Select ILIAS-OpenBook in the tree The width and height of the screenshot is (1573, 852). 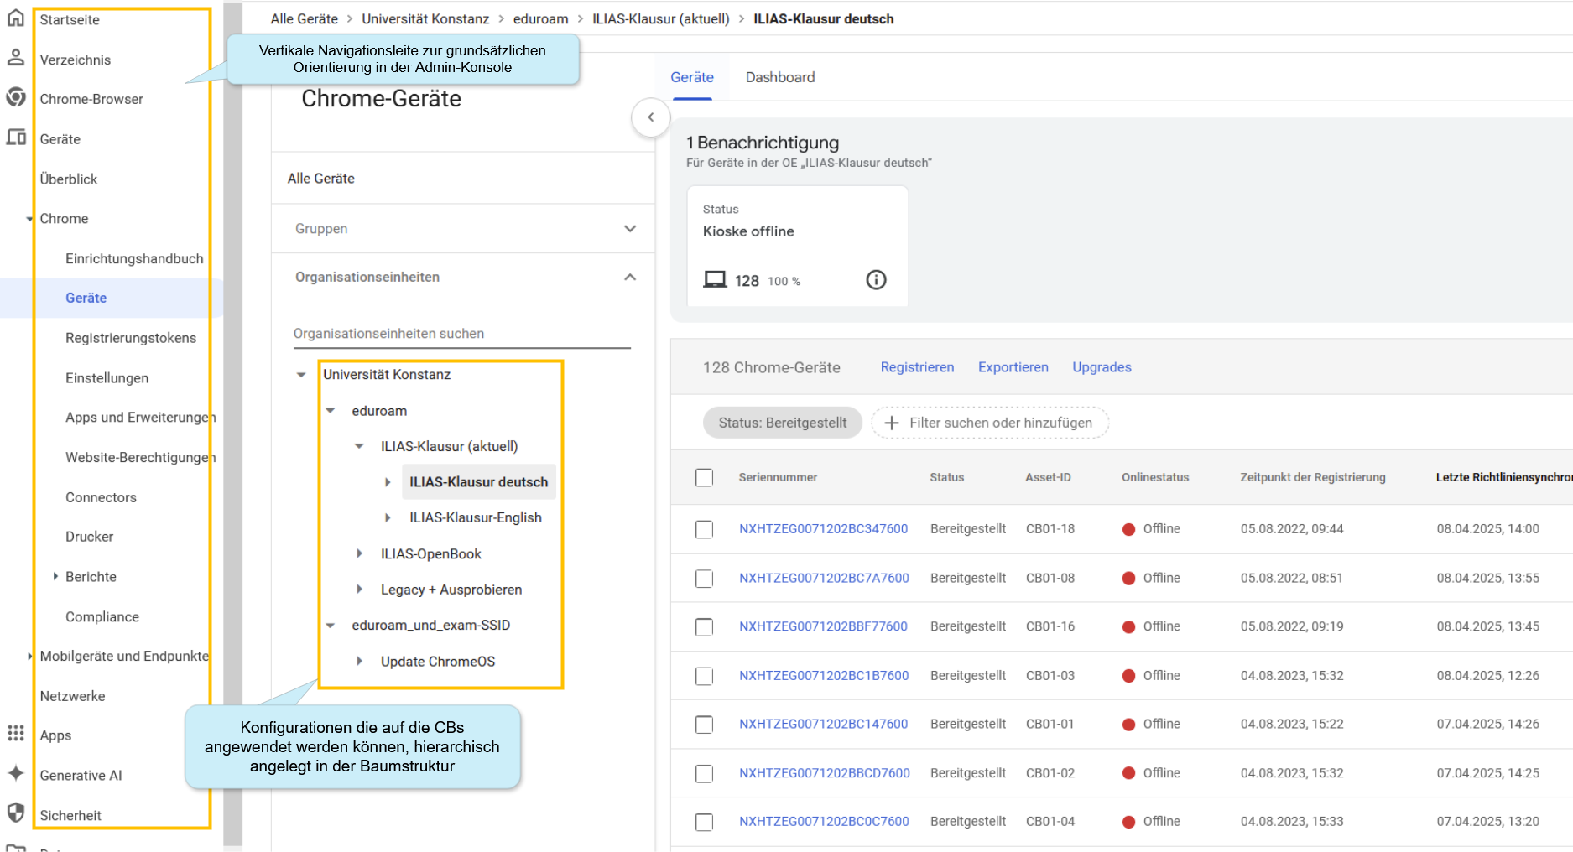[430, 554]
